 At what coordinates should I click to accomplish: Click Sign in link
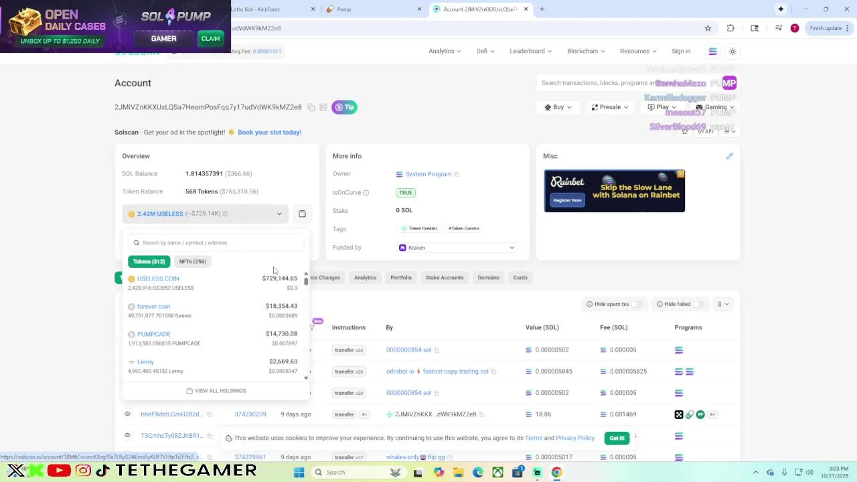(681, 51)
